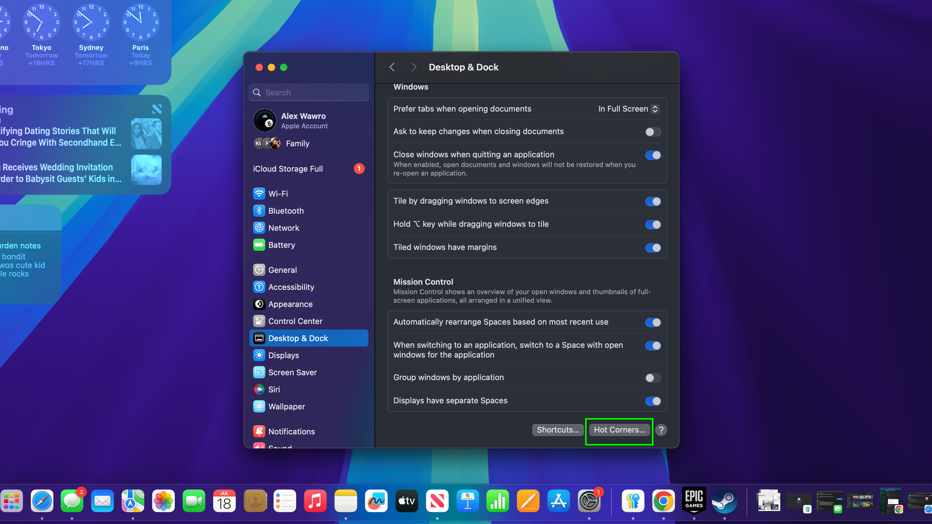Viewport: 932px width, 524px height.
Task: Select Accessibility in sidebar
Action: (x=291, y=287)
